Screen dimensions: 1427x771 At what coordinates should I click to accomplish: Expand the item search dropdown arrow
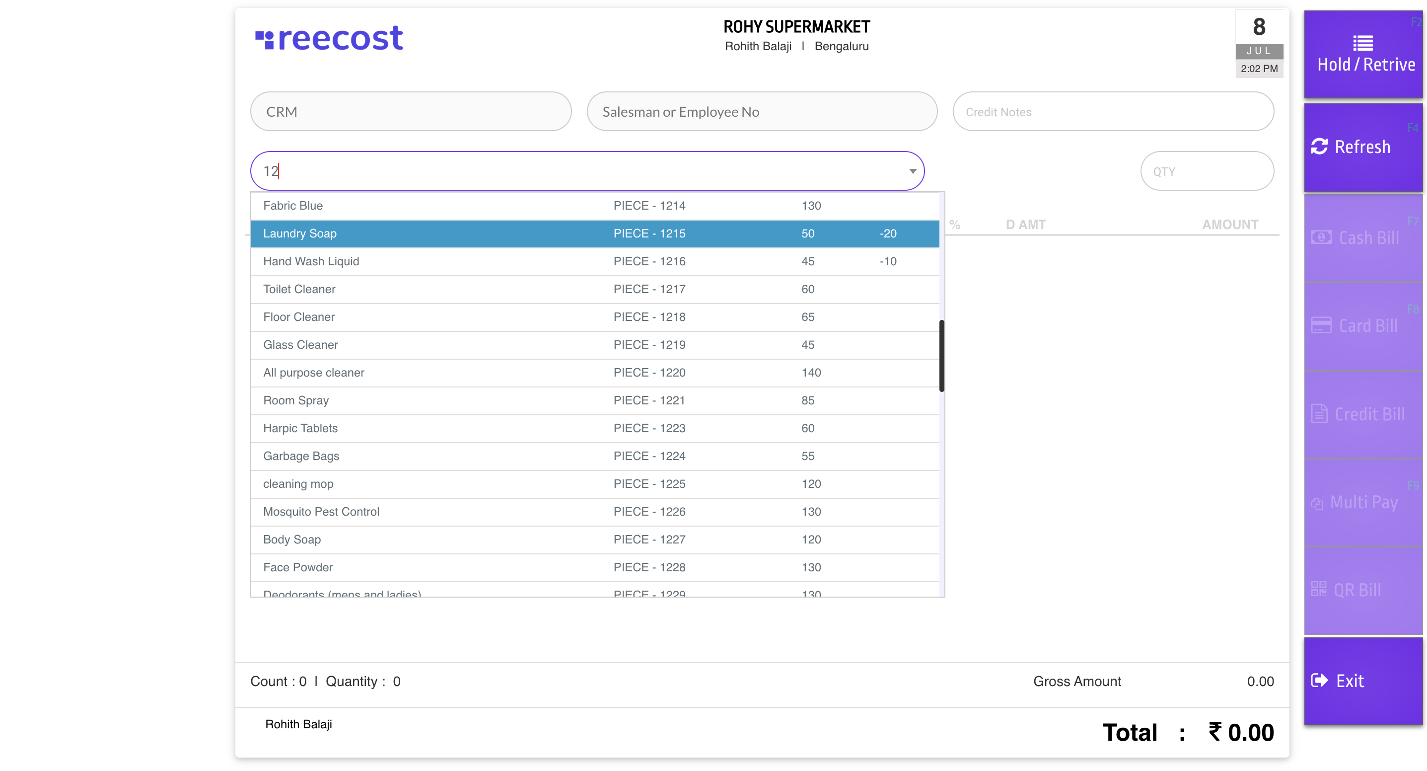tap(913, 171)
